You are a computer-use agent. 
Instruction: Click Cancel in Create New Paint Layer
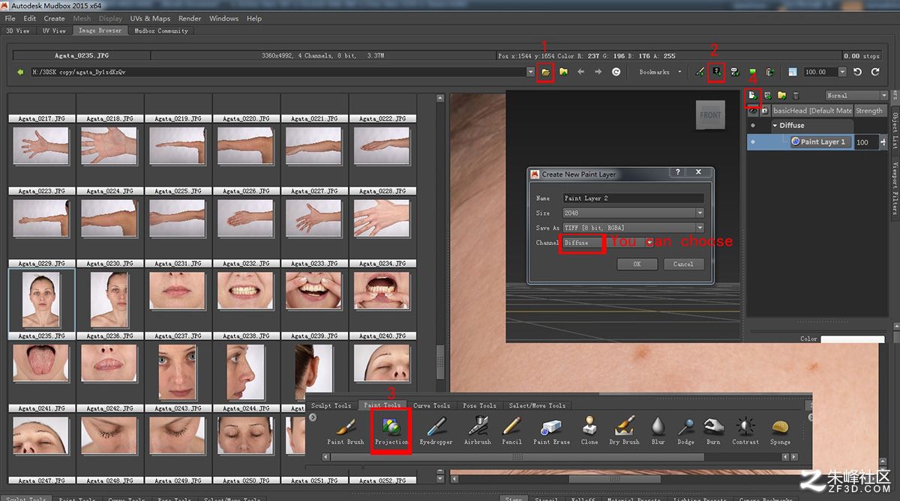tap(683, 264)
